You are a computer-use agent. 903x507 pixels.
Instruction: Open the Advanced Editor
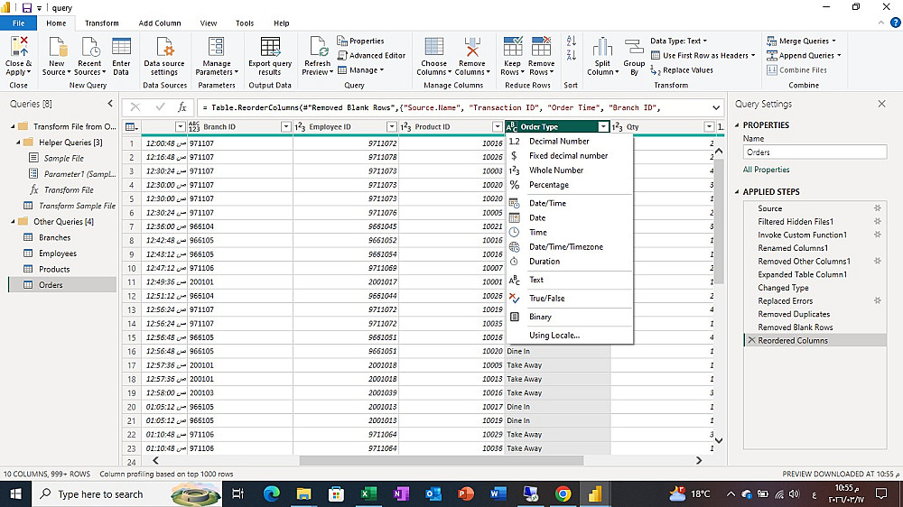click(x=371, y=55)
